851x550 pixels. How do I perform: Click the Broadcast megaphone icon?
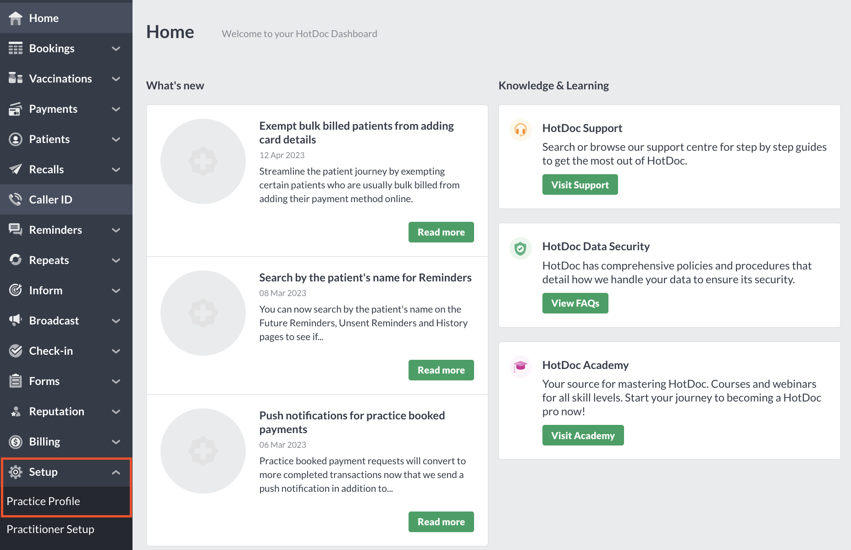tap(16, 320)
